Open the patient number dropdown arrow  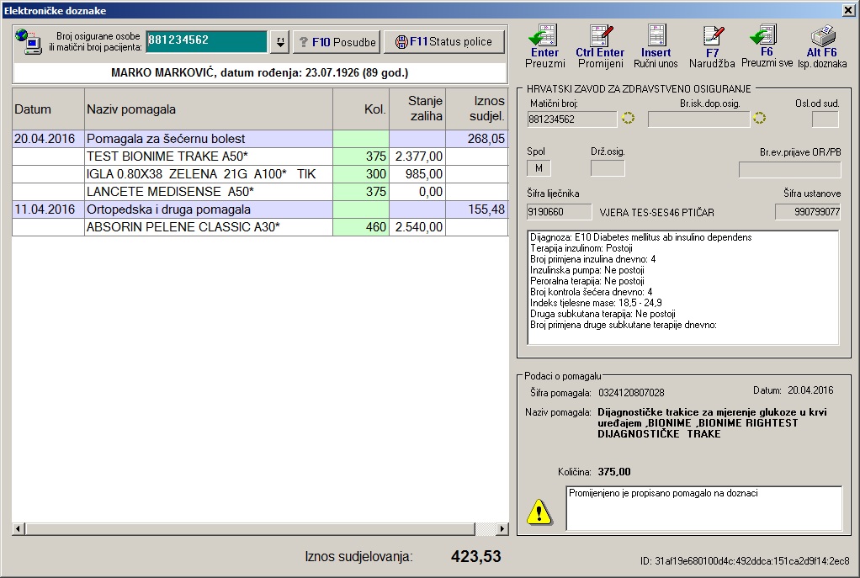coord(280,42)
